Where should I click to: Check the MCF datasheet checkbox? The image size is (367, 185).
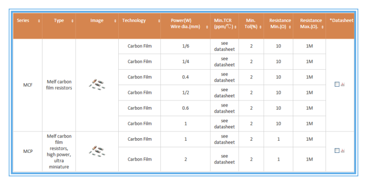tap(337, 84)
